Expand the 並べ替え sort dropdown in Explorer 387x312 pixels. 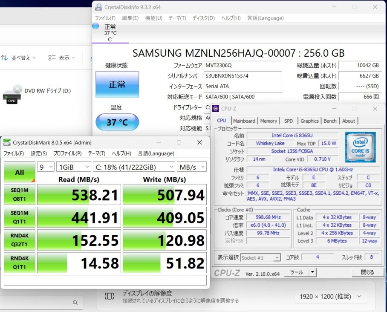click(x=34, y=58)
